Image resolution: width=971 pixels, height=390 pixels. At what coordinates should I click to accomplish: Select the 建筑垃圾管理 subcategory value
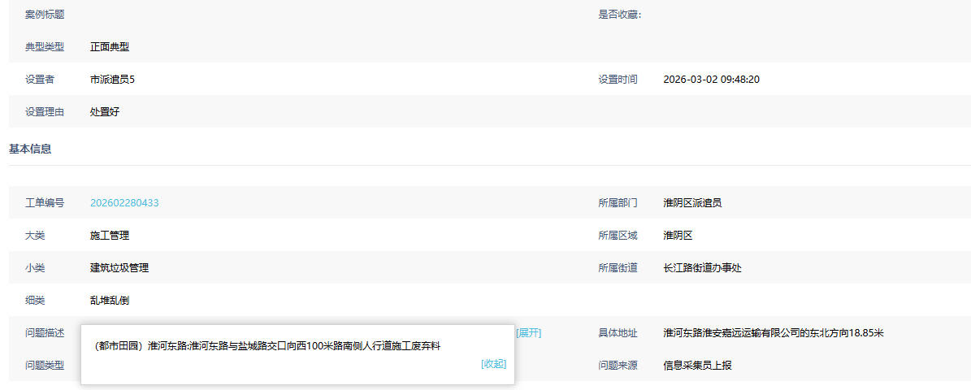click(x=119, y=268)
